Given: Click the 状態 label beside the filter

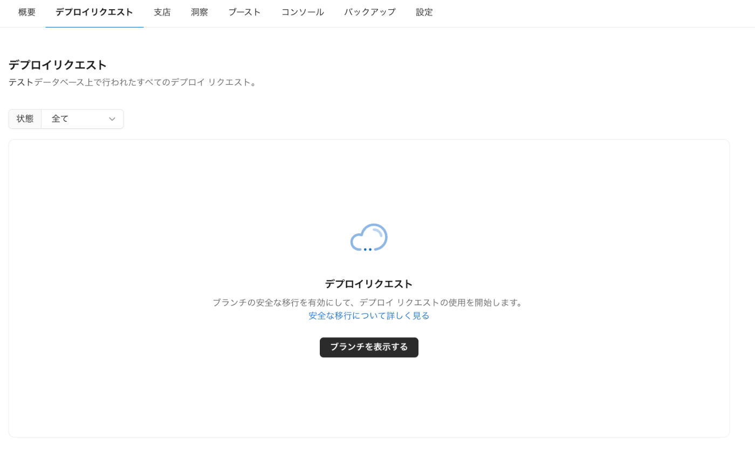Looking at the screenshot, I should tap(25, 119).
